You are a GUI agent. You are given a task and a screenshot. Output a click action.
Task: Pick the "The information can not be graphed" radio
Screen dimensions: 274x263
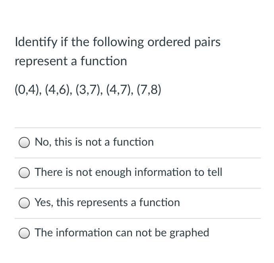24,233
